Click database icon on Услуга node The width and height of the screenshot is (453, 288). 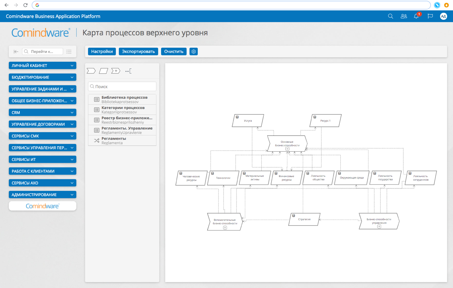click(x=237, y=117)
